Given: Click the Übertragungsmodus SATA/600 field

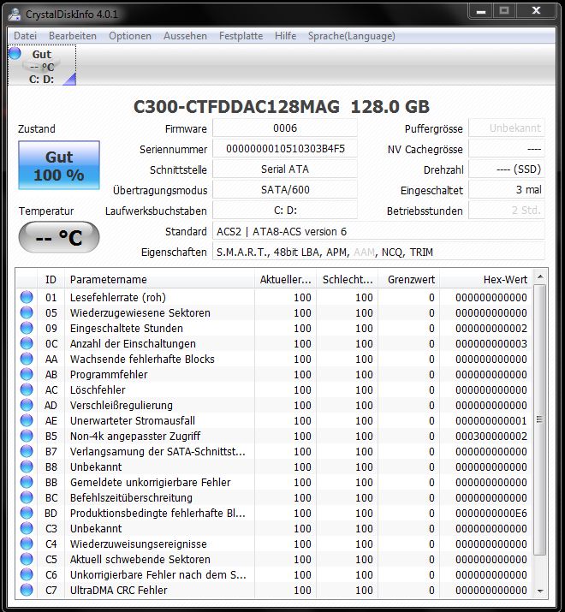Looking at the screenshot, I should [x=285, y=190].
